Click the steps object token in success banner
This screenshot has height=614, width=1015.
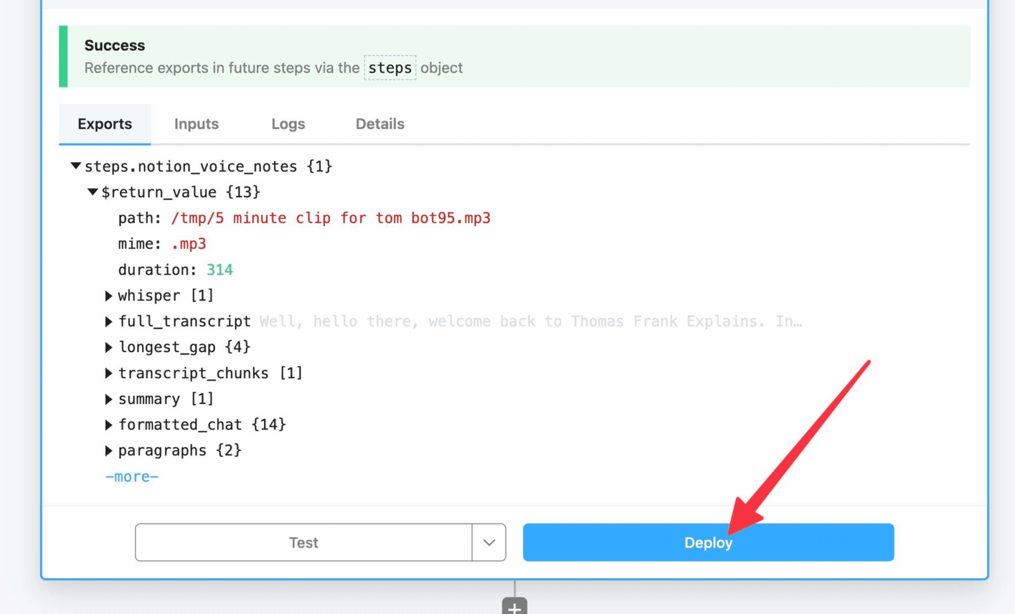(390, 68)
